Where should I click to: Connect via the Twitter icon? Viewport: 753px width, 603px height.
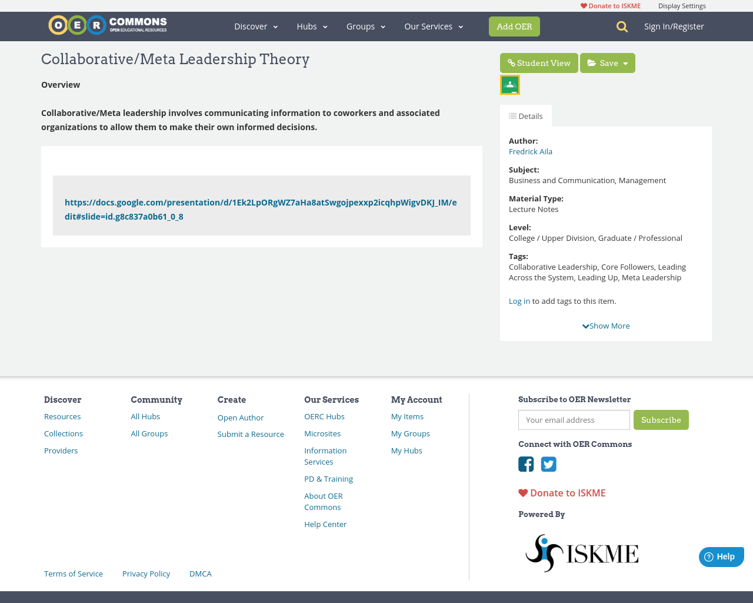pyautogui.click(x=549, y=464)
